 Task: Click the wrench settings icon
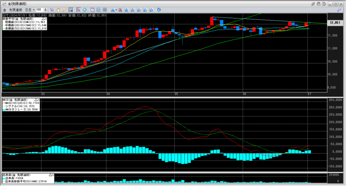(339, 10)
